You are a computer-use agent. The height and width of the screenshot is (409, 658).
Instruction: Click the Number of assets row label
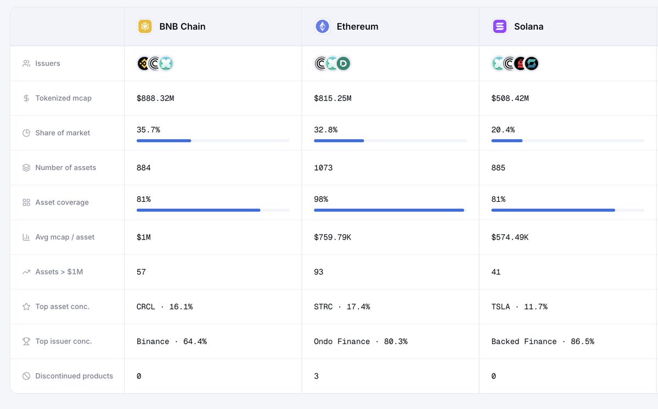tap(65, 168)
